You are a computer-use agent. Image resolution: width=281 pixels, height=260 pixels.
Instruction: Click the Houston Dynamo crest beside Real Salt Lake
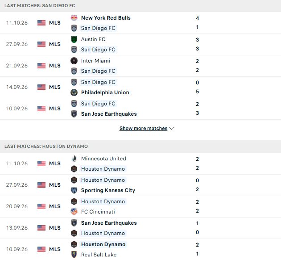pyautogui.click(x=74, y=244)
